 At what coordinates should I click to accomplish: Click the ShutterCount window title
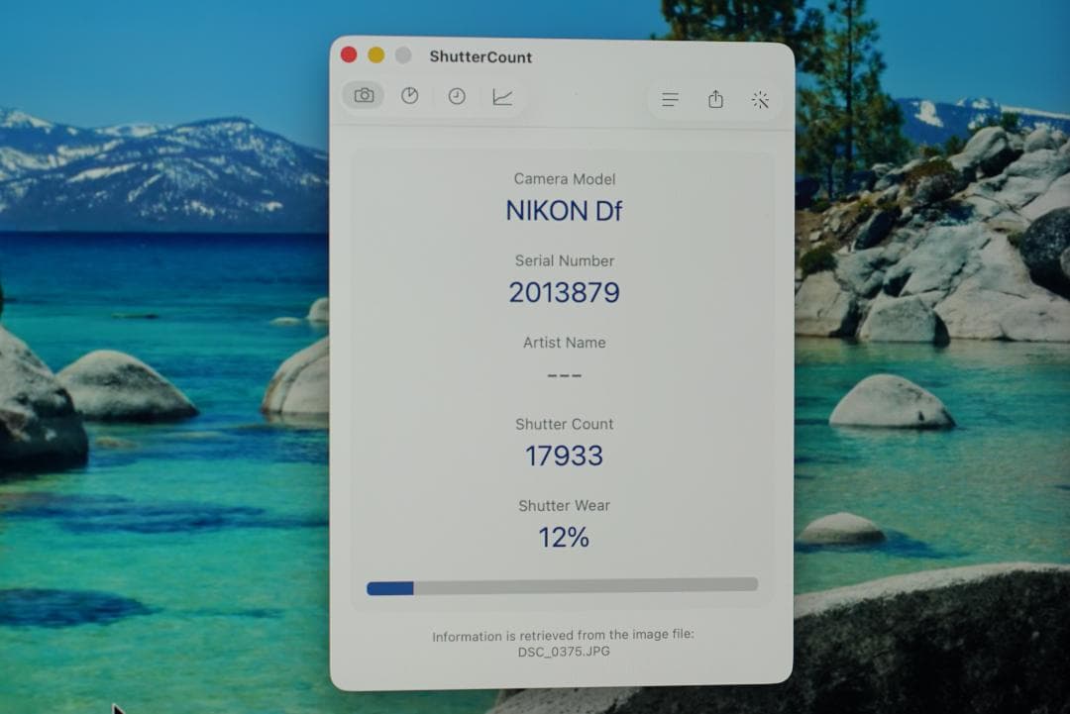pyautogui.click(x=481, y=56)
